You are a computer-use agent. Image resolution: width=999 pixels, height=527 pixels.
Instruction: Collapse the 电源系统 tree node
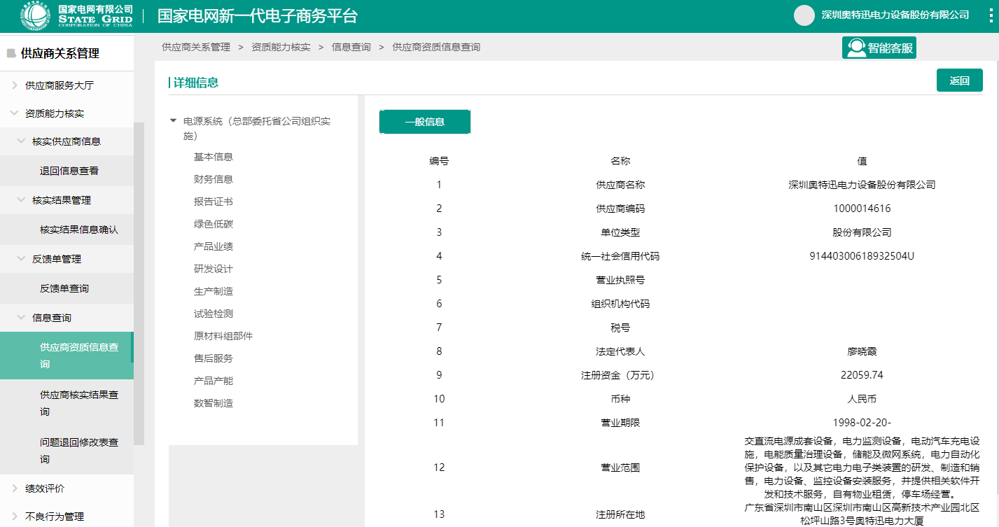pyautogui.click(x=174, y=121)
